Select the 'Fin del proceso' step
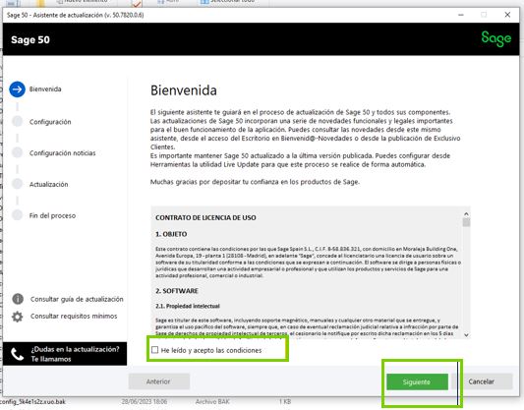Image resolution: width=524 pixels, height=410 pixels. pos(52,216)
